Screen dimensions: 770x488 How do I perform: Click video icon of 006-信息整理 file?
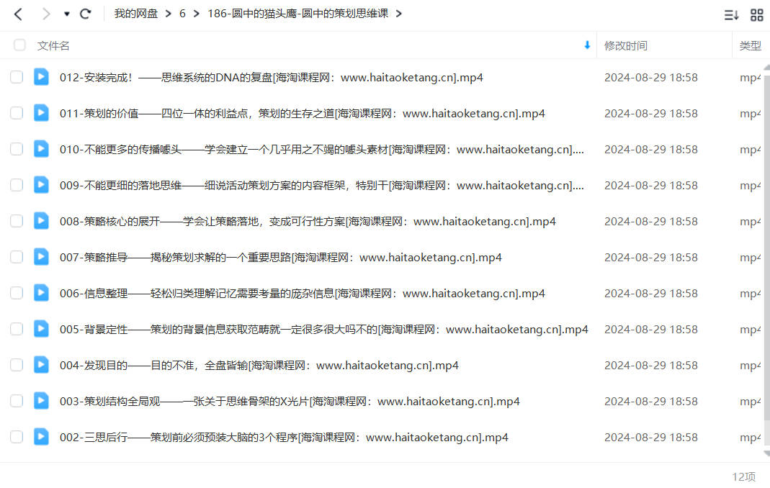pos(41,293)
